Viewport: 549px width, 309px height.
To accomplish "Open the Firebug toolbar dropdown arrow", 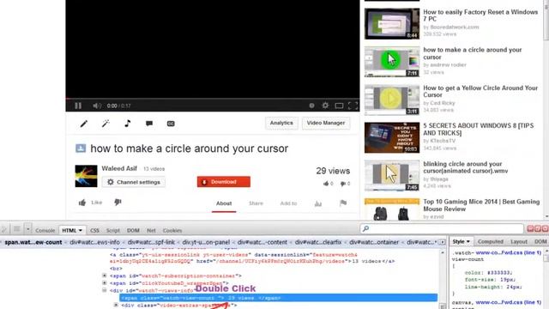I will click(28, 229).
